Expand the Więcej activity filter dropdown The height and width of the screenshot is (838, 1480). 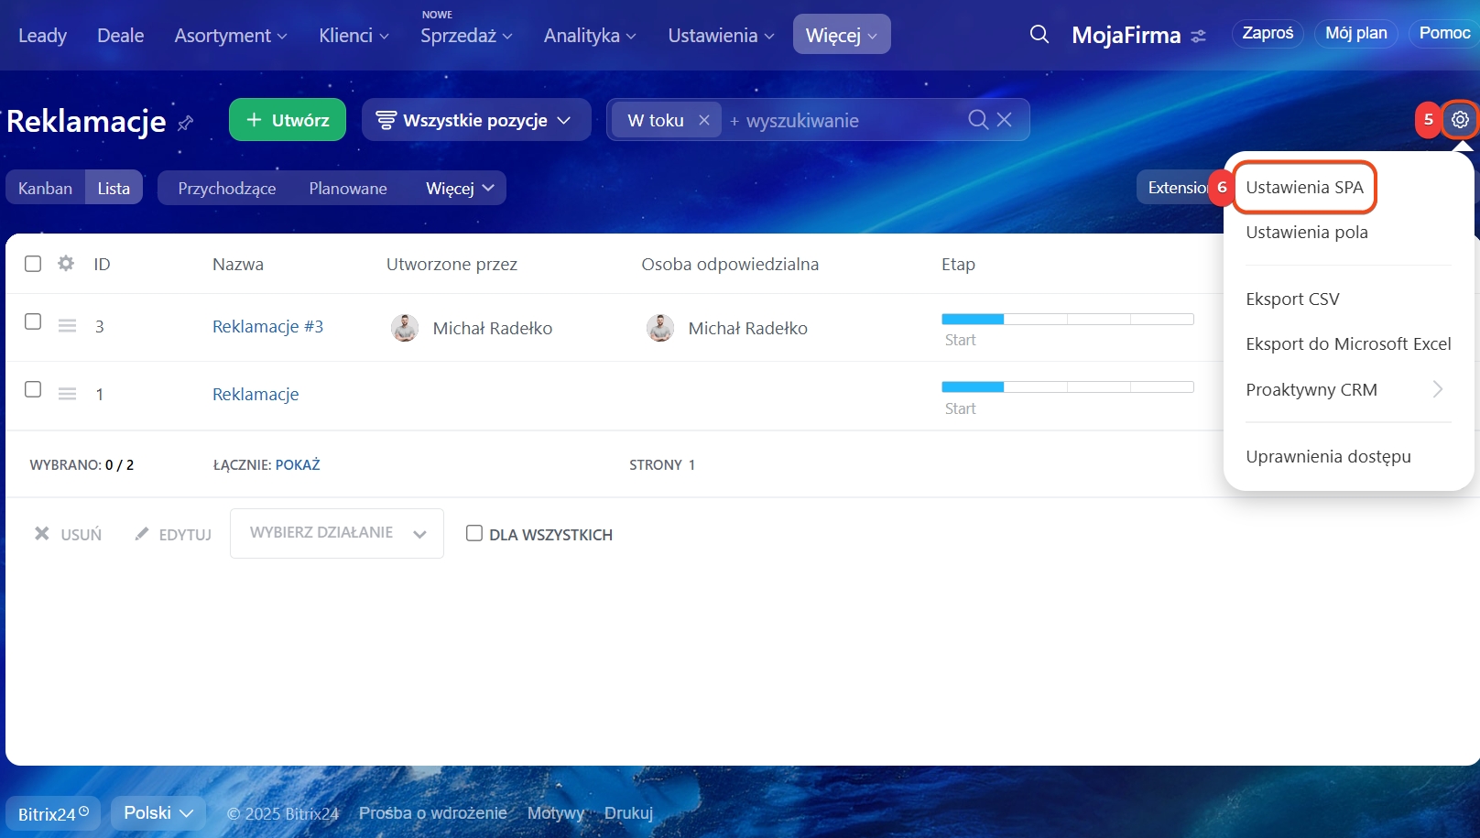coord(460,188)
